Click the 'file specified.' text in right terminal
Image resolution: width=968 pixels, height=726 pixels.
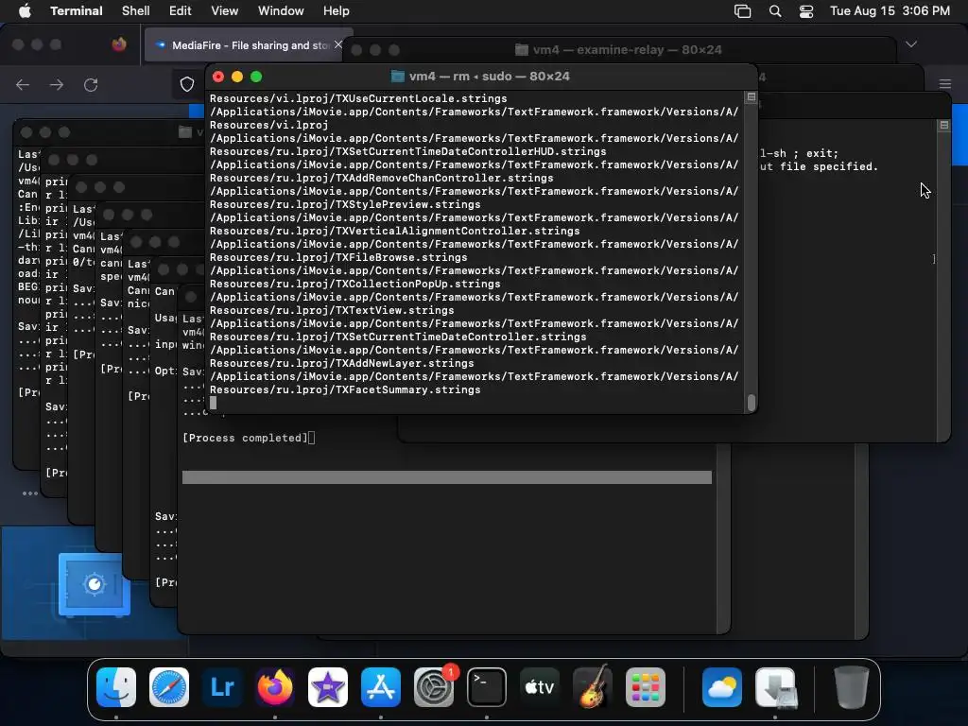[x=828, y=166]
